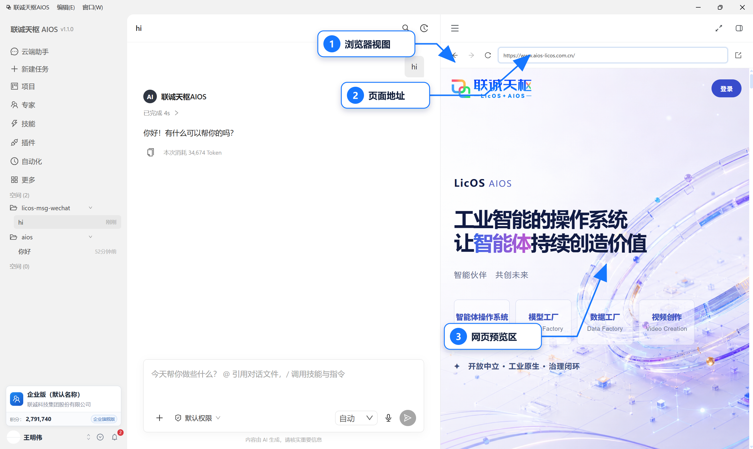This screenshot has width=753, height=449.
Task: Open the 视频创作 Video Creation card
Action: click(666, 322)
